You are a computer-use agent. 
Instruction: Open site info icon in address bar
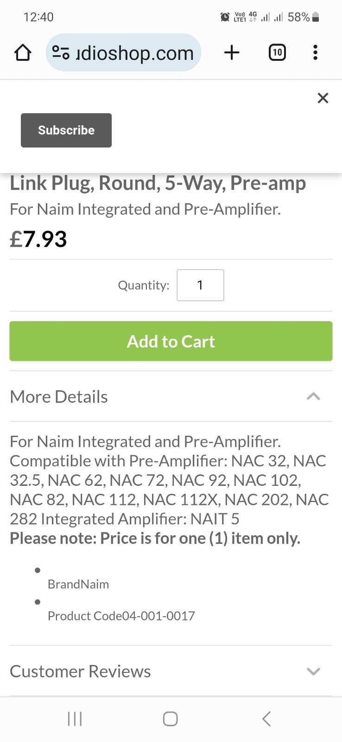pos(61,52)
